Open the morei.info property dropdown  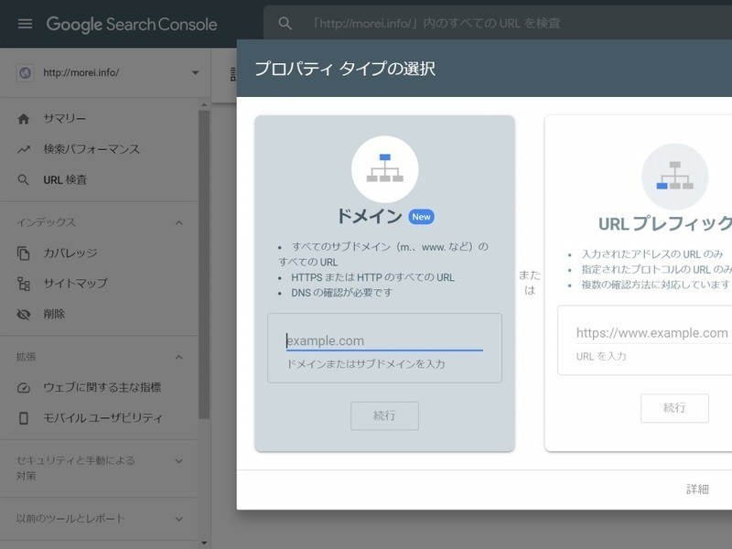(195, 73)
